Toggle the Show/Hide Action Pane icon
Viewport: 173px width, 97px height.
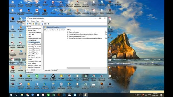click(x=45, y=24)
